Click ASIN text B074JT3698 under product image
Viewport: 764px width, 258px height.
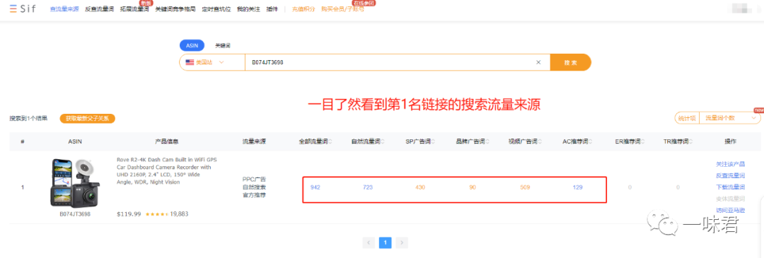coord(75,214)
